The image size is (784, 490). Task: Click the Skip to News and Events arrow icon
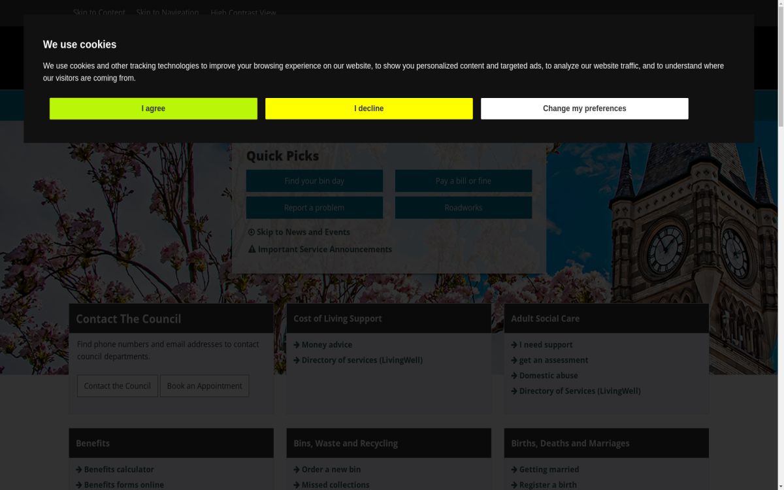pos(252,232)
